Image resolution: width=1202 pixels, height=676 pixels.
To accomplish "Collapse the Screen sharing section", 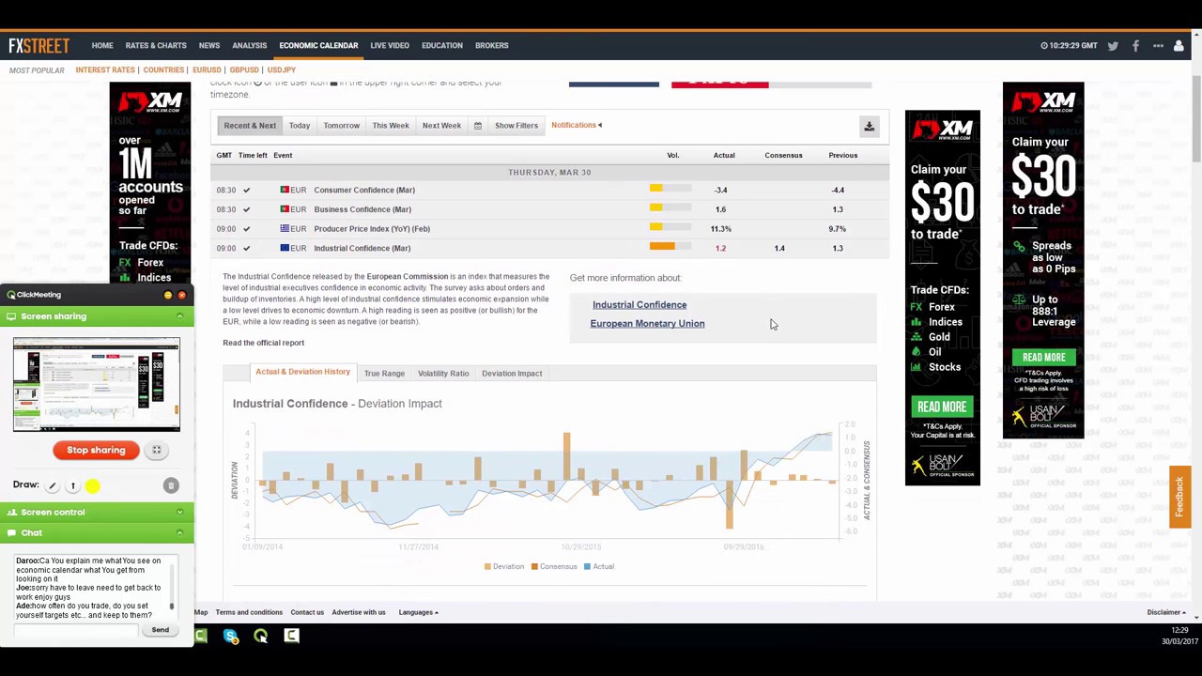I will coord(179,316).
